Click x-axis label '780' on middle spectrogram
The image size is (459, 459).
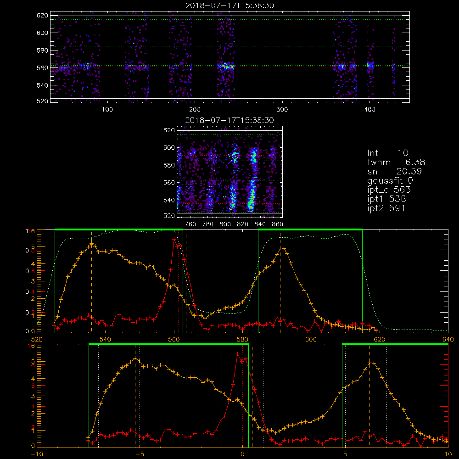coord(208,224)
